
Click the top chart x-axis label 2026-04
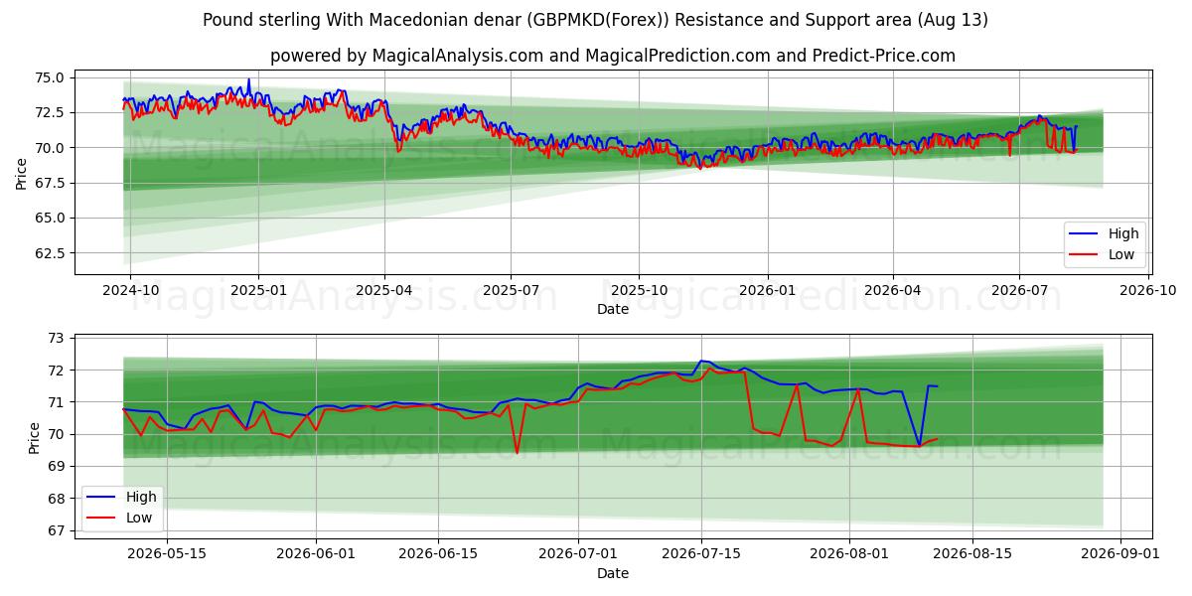click(x=892, y=292)
